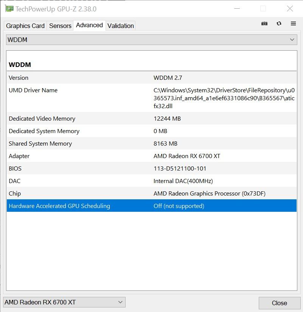Image resolution: width=303 pixels, height=312 pixels.
Task: Click the WDDM 2.7 value
Action: click(x=168, y=78)
